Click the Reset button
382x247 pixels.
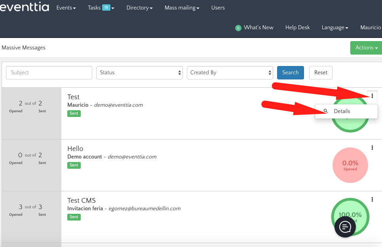pos(321,73)
